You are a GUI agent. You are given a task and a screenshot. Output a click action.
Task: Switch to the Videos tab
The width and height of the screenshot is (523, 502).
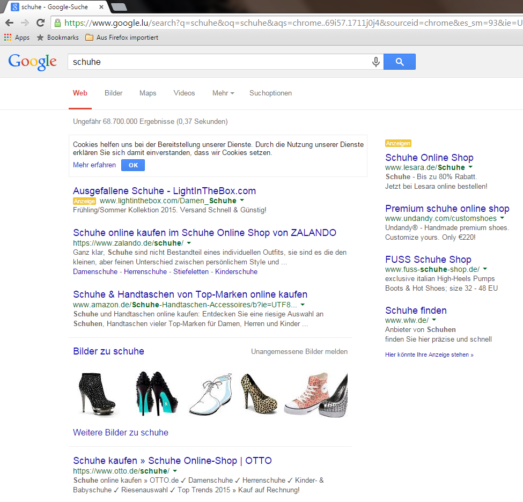184,93
